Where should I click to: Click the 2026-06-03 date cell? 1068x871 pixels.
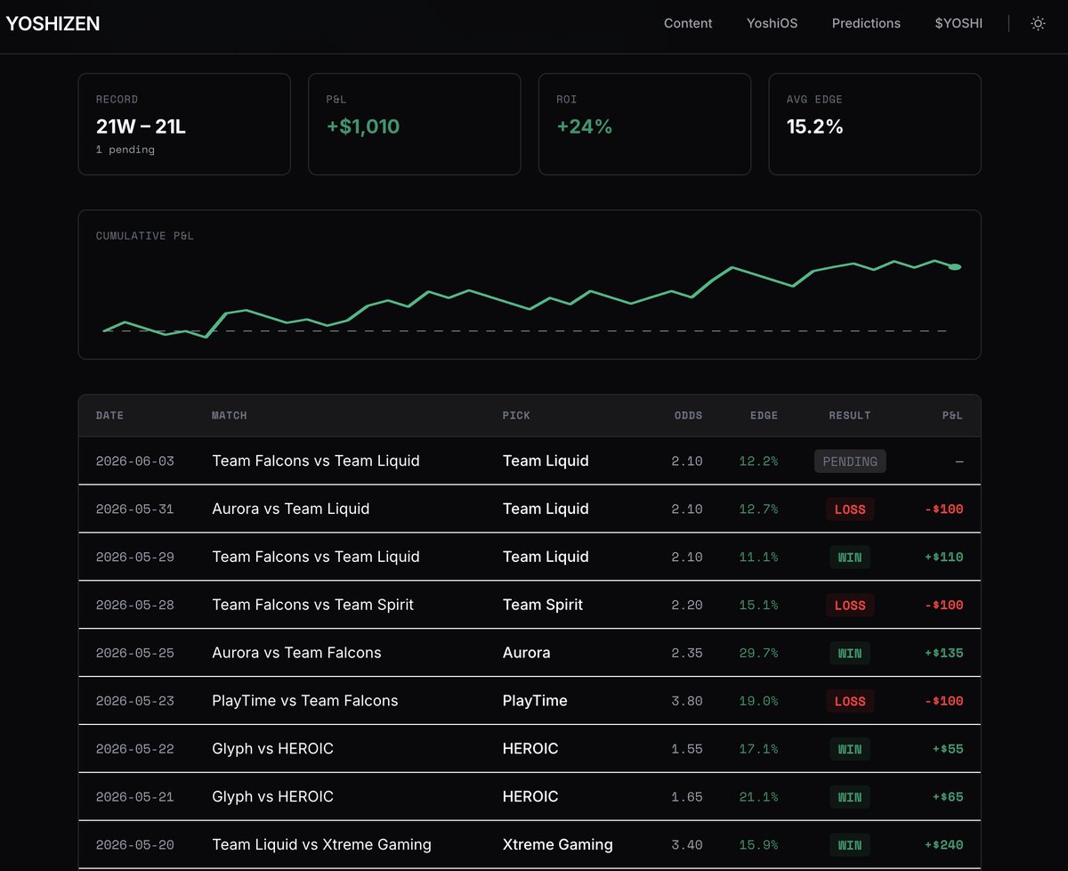pos(134,461)
